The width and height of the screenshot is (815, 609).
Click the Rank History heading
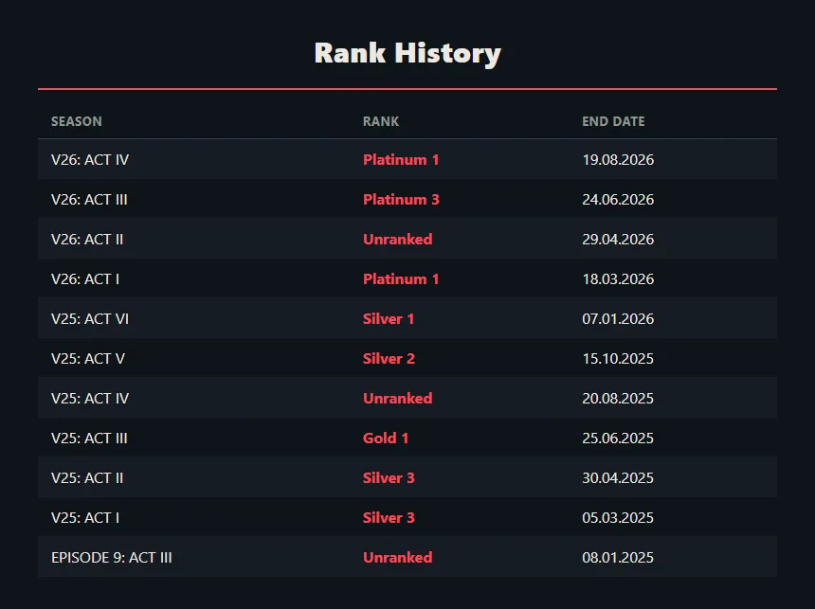pos(407,53)
